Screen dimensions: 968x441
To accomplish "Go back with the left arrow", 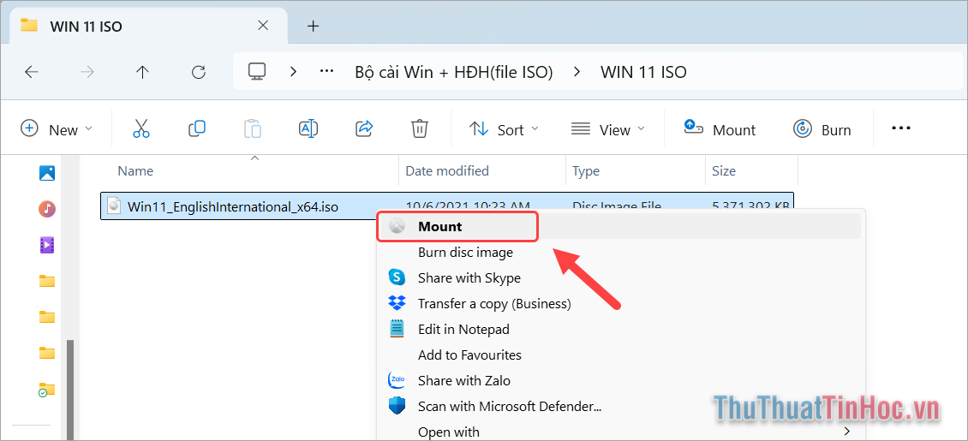I will [x=32, y=72].
